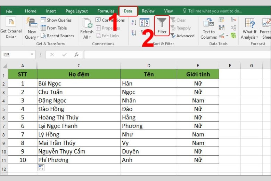Click cell 'Vy' in Tên column
This screenshot has width=271, height=181.
click(x=149, y=143)
